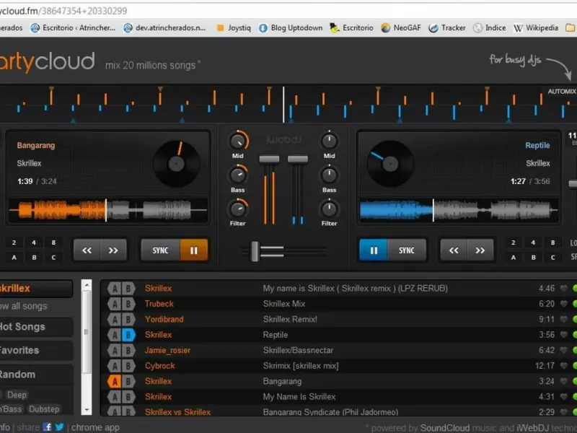Viewport: 577px width, 433px height.
Task: Open the Wikipedia bookmark
Action: (x=536, y=28)
